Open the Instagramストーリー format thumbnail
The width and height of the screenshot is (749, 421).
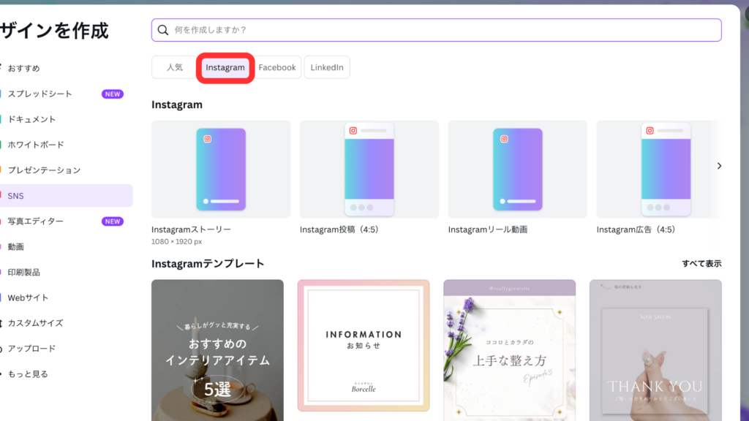[x=221, y=170]
